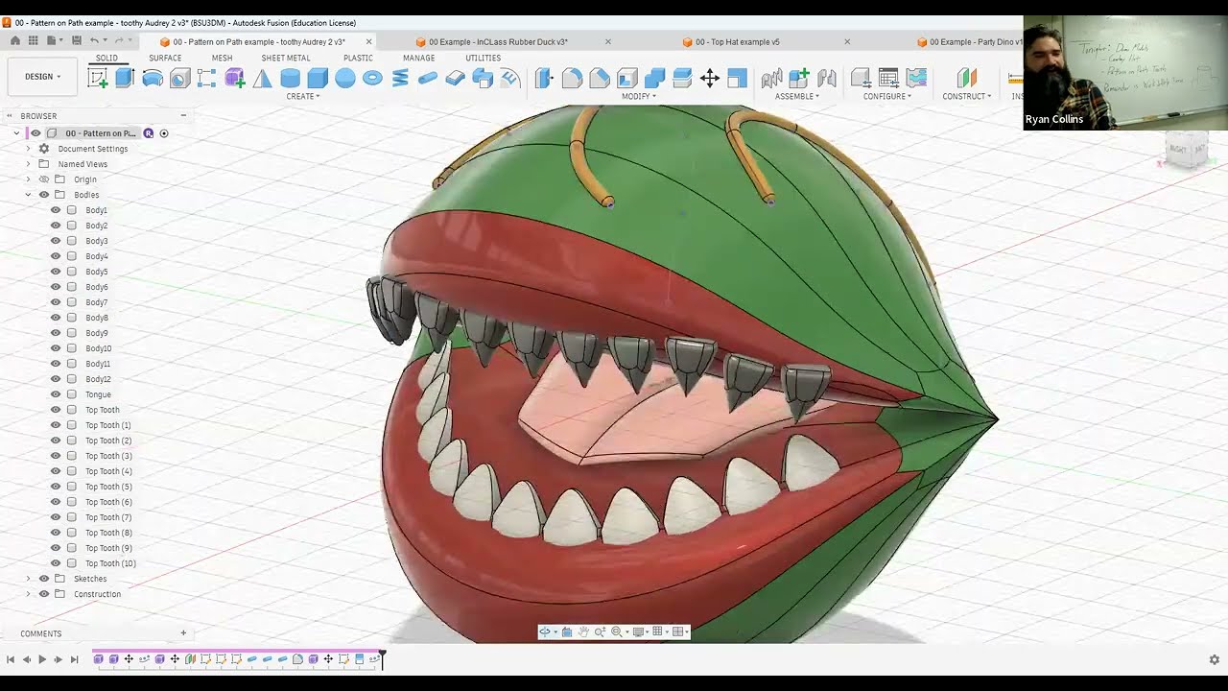The height and width of the screenshot is (691, 1228).
Task: Open the Construct dropdown menu
Action: 967,96
